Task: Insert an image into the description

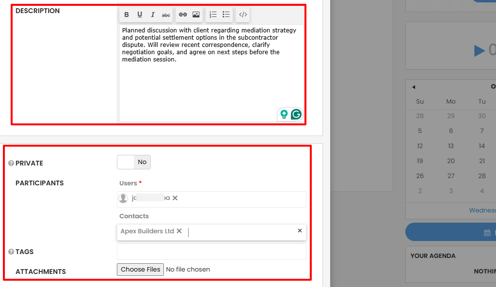Action: click(195, 15)
